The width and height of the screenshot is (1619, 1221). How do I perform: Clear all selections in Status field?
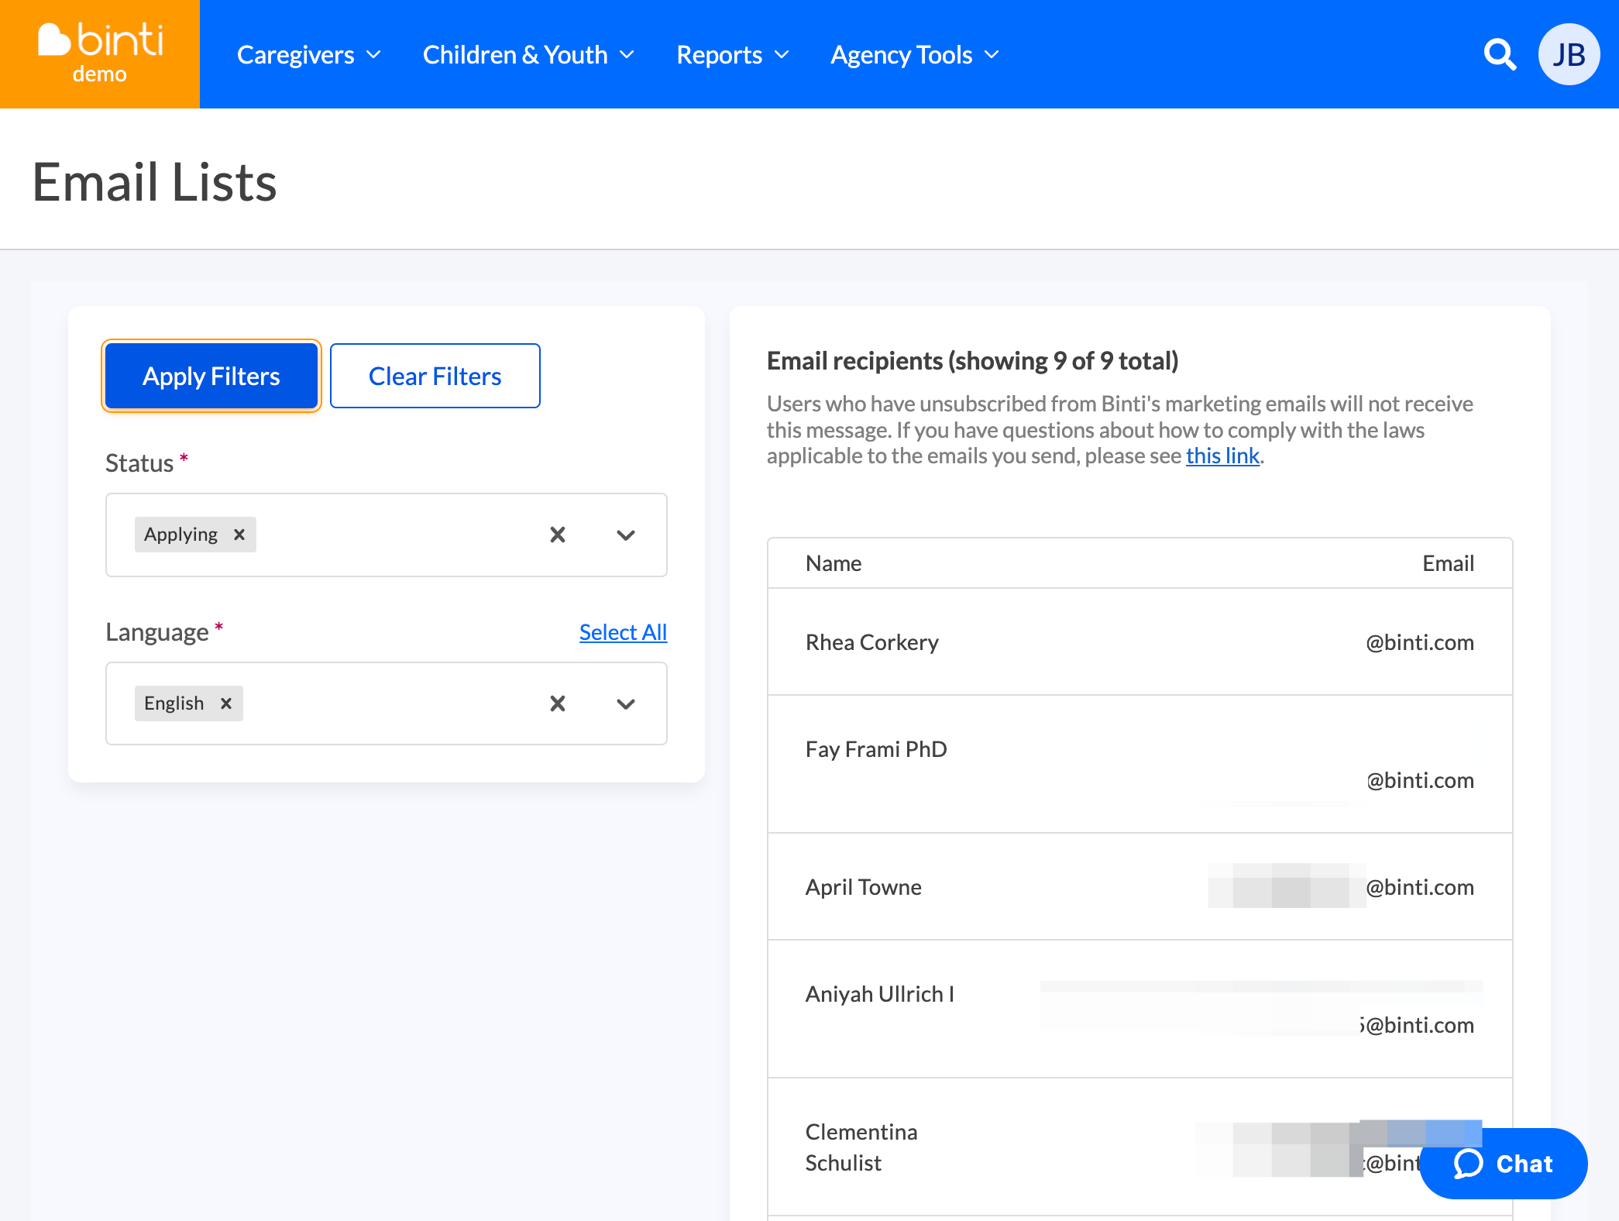click(x=558, y=535)
